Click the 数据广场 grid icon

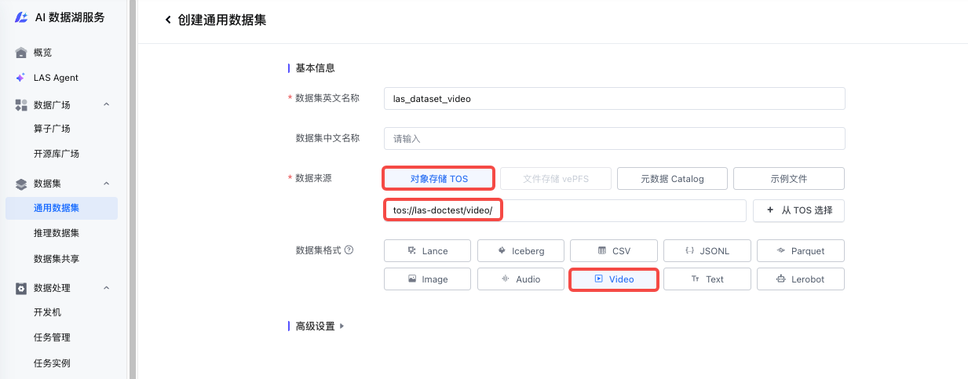tap(21, 104)
